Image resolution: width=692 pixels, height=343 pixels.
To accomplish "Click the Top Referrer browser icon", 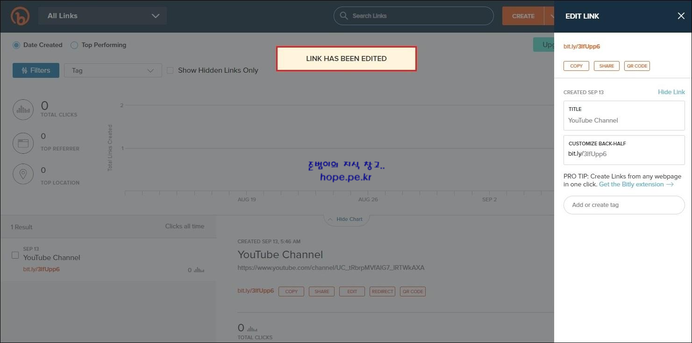I will [x=23, y=144].
